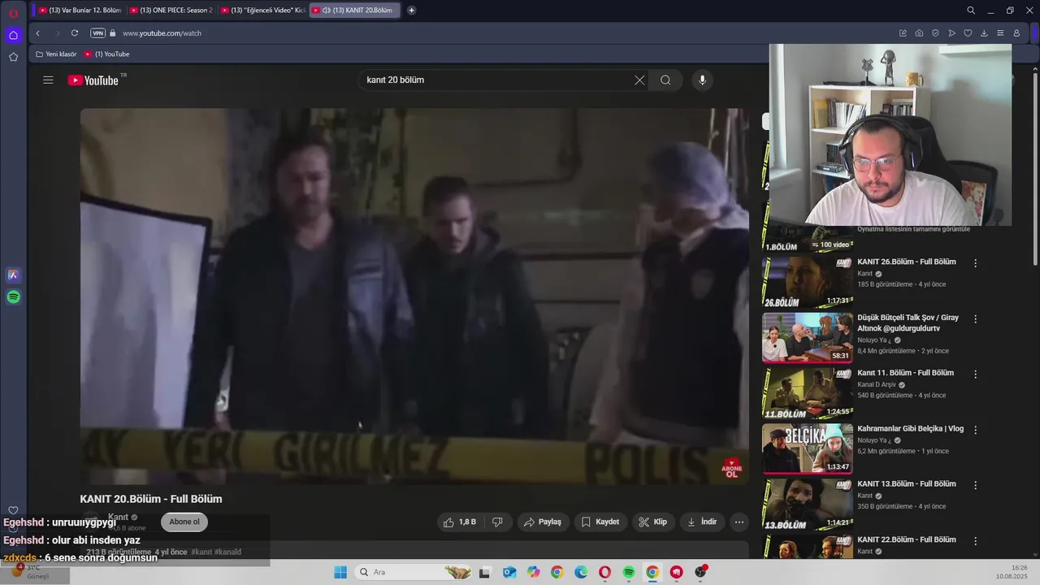Viewport: 1040px width, 585px height.
Task: Open the (1) YouTube bookmark
Action: click(x=106, y=54)
